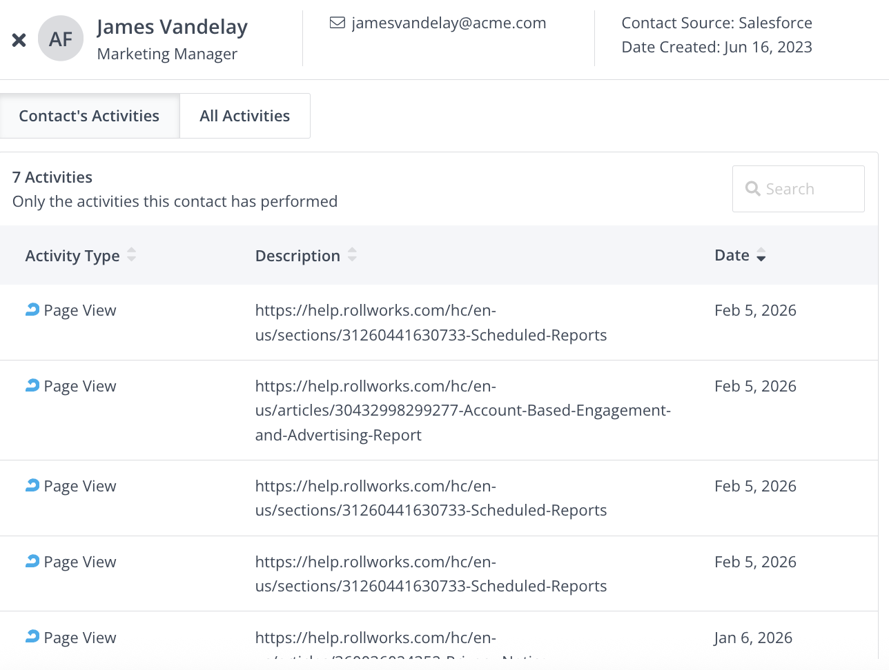889x670 pixels.
Task: Click the first Page View activity icon
Action: point(32,309)
